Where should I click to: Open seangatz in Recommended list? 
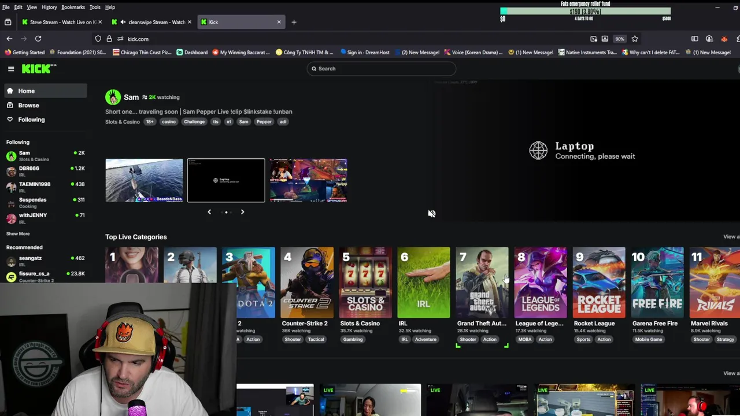click(45, 261)
